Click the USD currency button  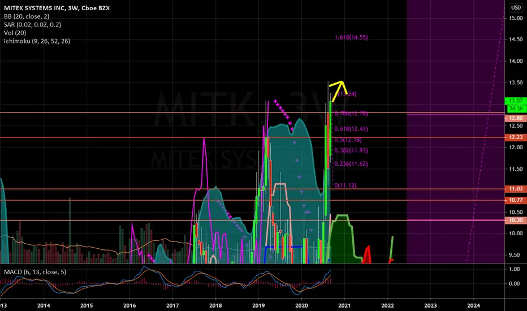pyautogui.click(x=516, y=7)
